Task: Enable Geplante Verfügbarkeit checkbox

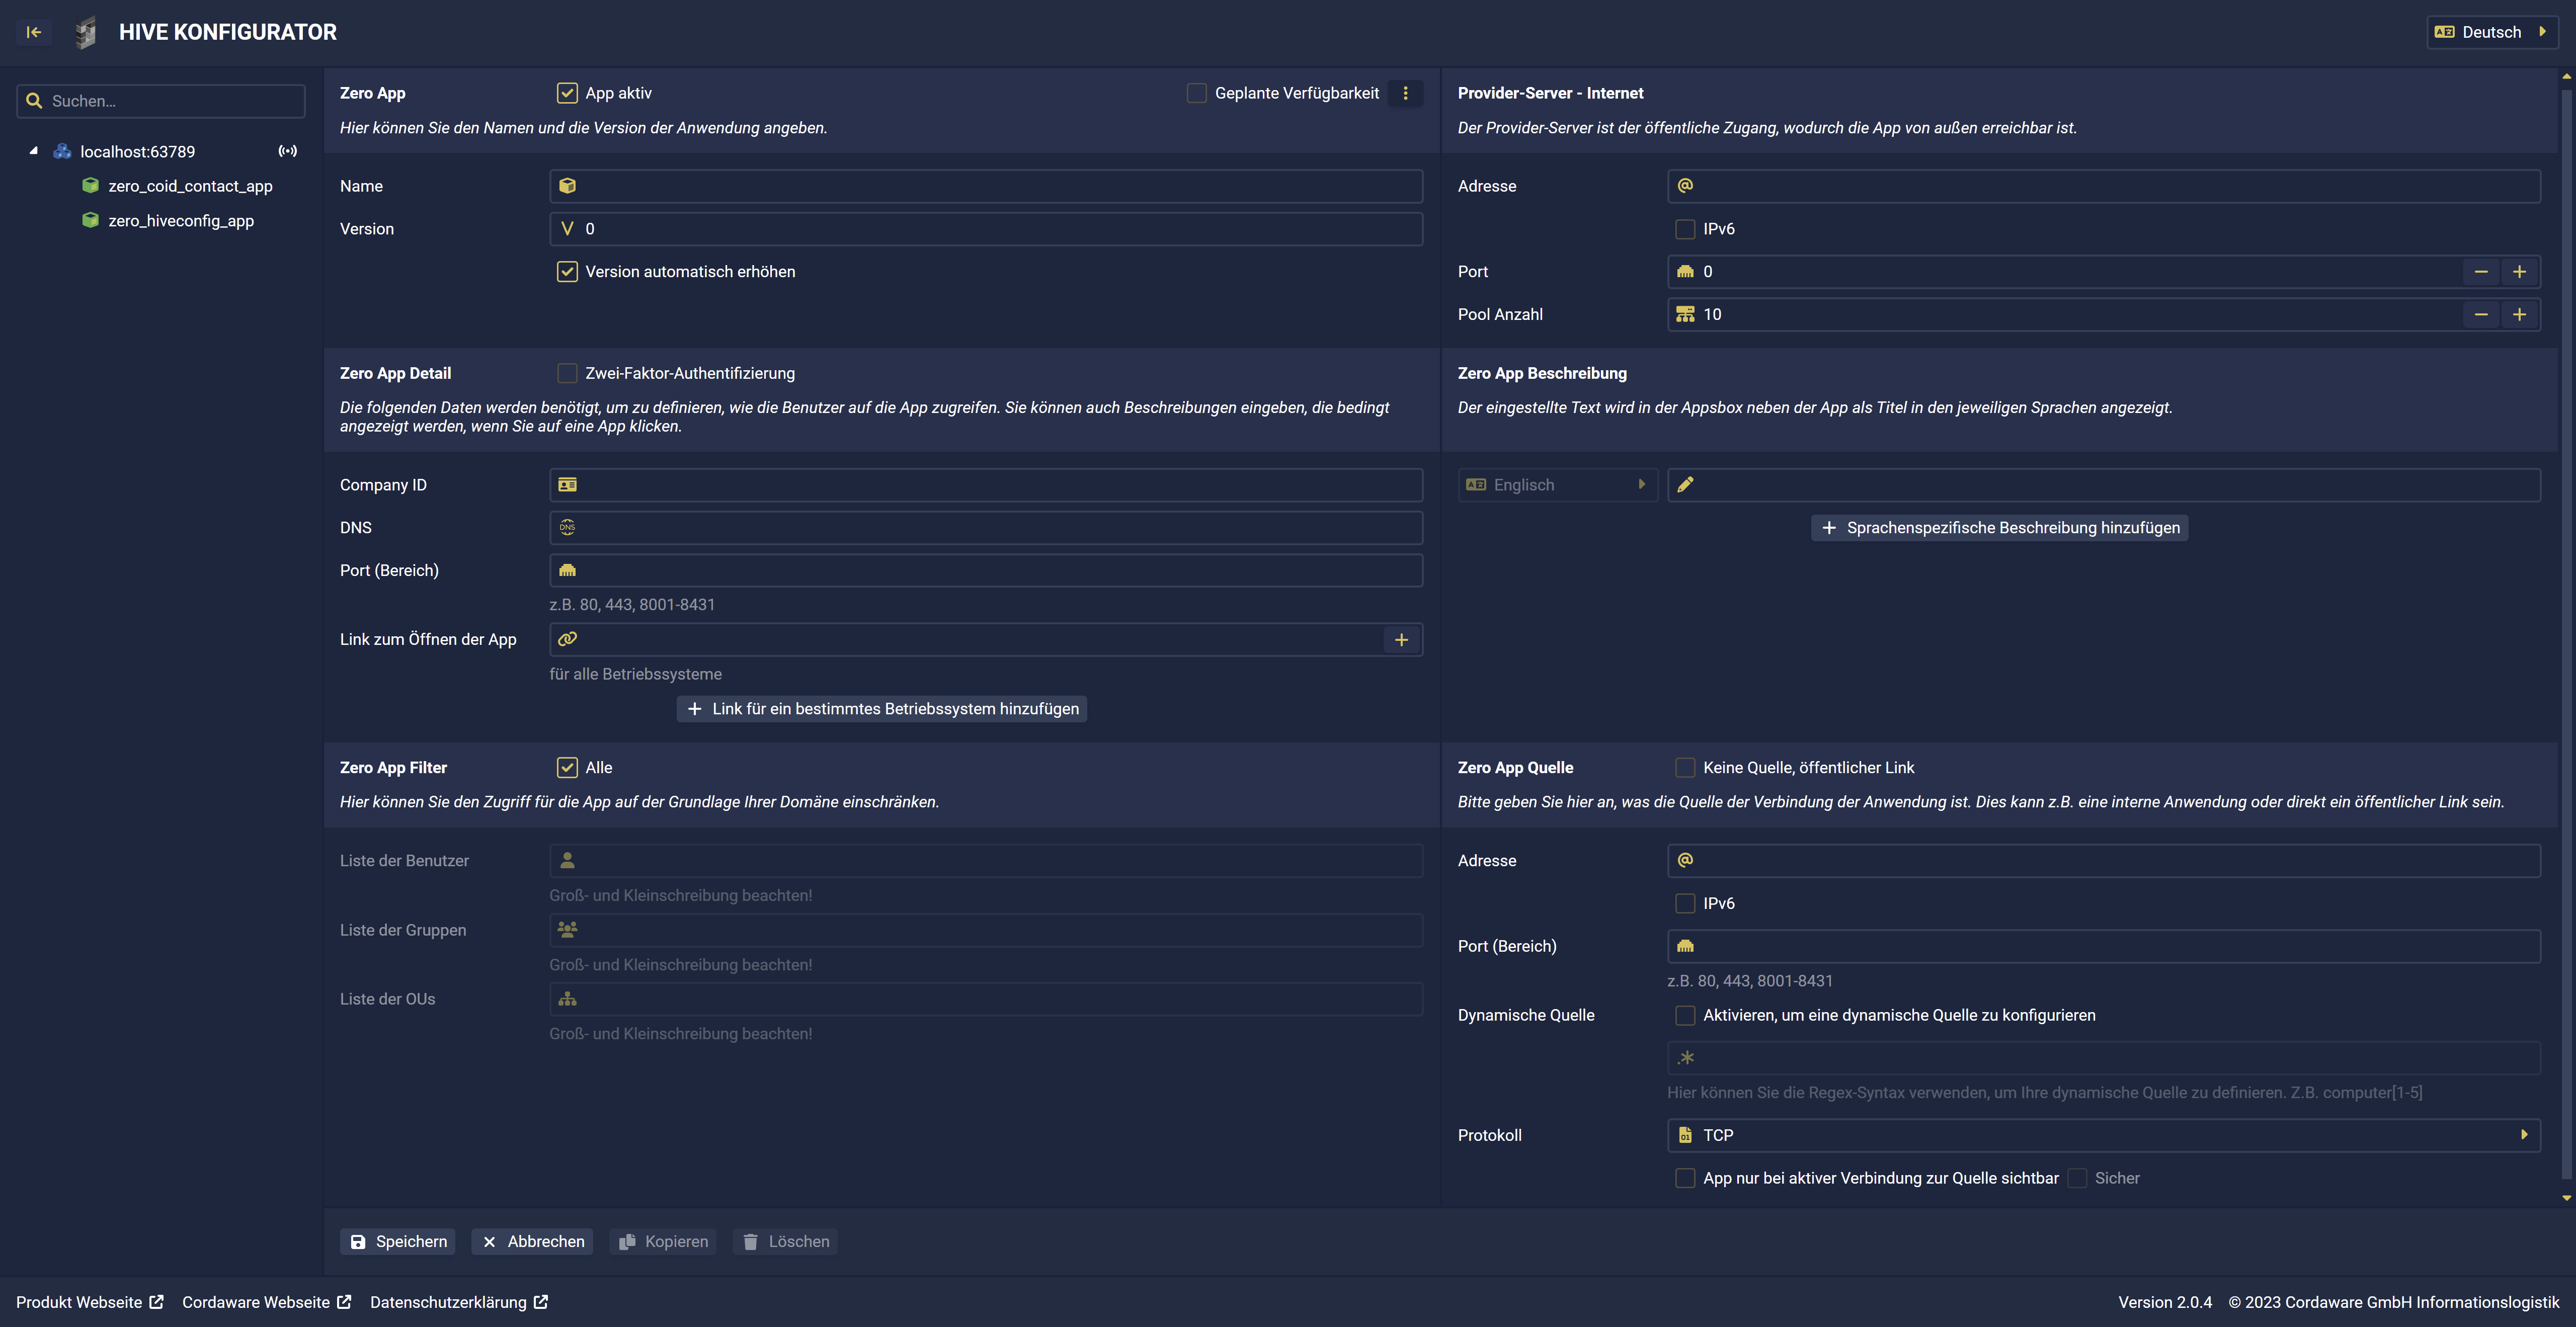Action: [x=1196, y=93]
